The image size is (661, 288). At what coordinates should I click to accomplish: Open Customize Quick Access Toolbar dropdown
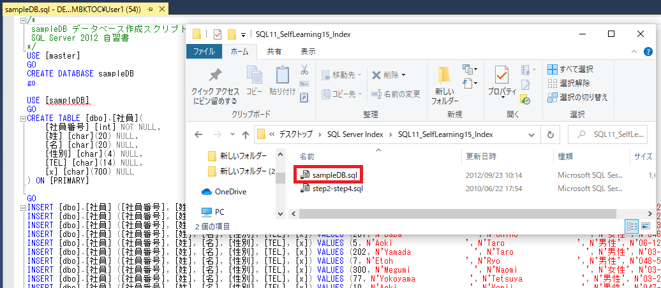[x=243, y=34]
